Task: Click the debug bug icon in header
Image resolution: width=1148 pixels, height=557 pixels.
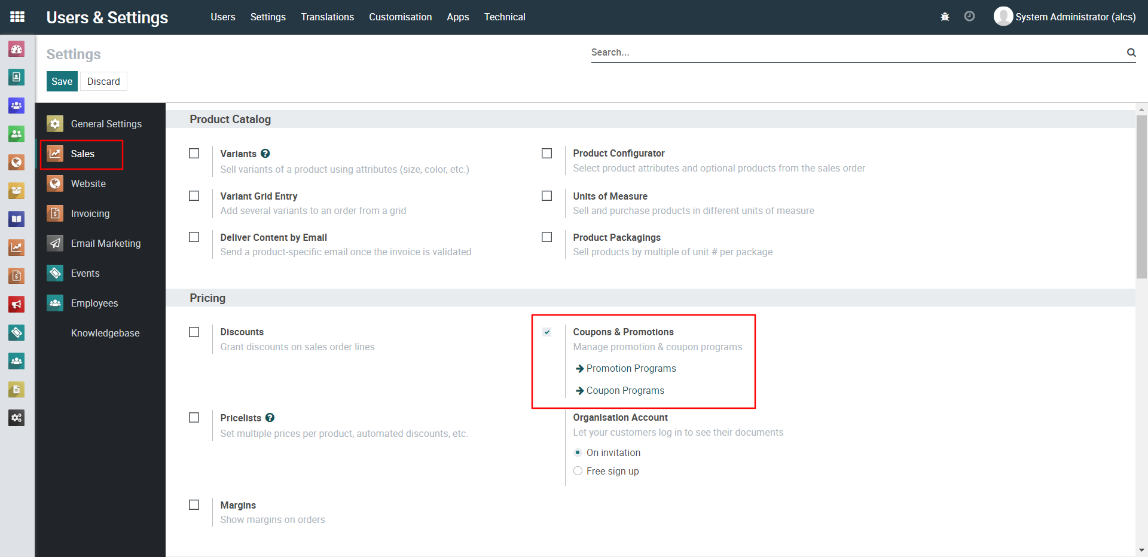Action: click(x=945, y=17)
